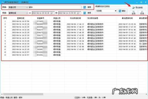The width and height of the screenshot is (148, 99).
Task: Click last update 2022-04-07 23:20:36
Action: tap(127, 24)
